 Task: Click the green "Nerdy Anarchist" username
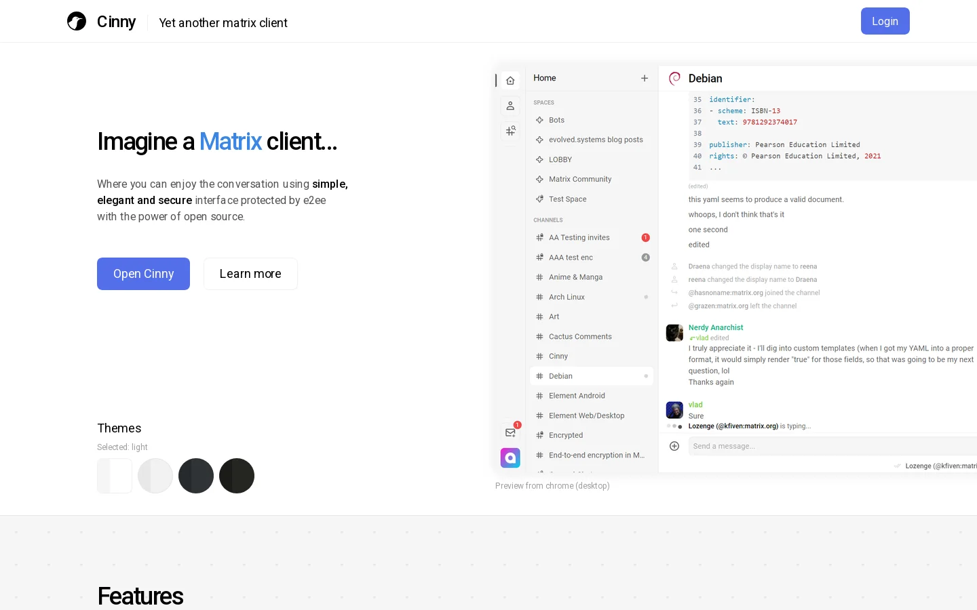coord(716,327)
